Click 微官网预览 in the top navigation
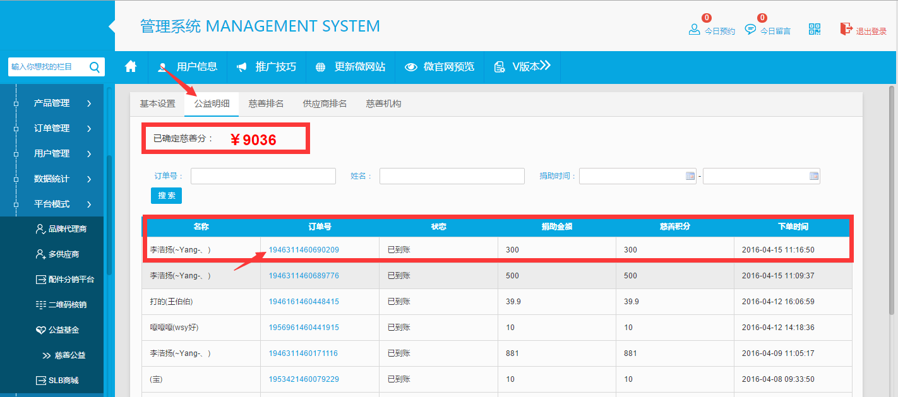Image resolution: width=898 pixels, height=397 pixels. 440,66
